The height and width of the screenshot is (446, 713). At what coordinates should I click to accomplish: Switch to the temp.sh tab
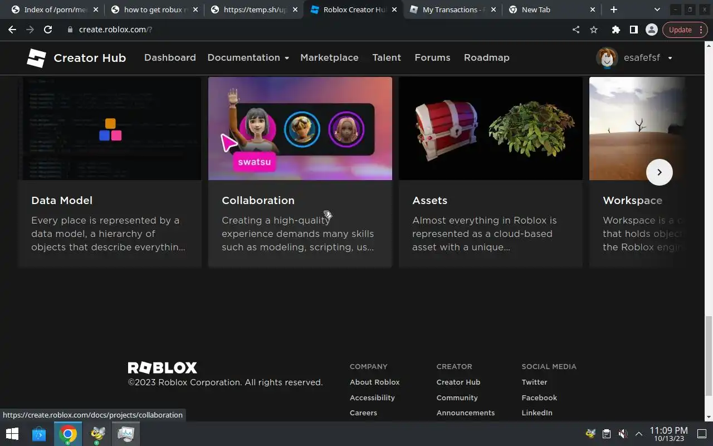click(253, 9)
